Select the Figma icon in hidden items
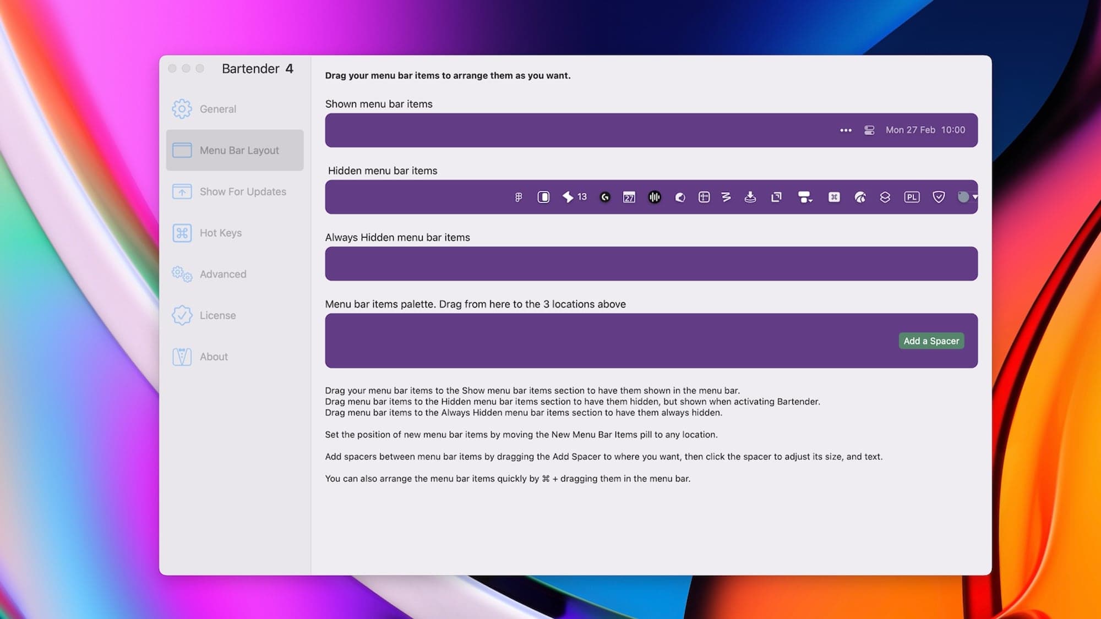The height and width of the screenshot is (619, 1101). [518, 197]
